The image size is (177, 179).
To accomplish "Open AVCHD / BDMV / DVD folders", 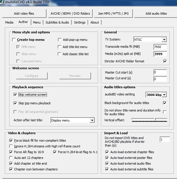I will 70,14.
